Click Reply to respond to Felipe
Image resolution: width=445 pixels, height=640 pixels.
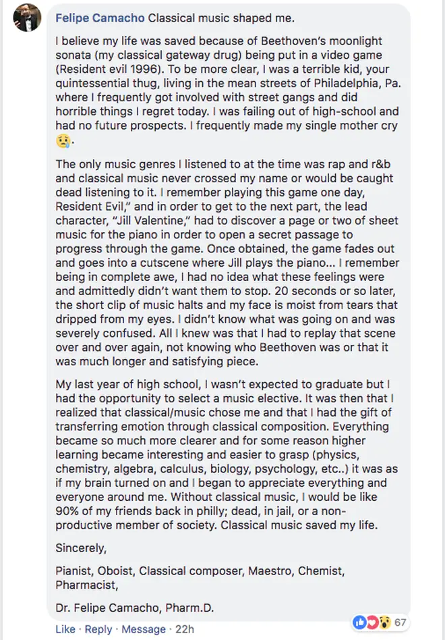[98, 629]
